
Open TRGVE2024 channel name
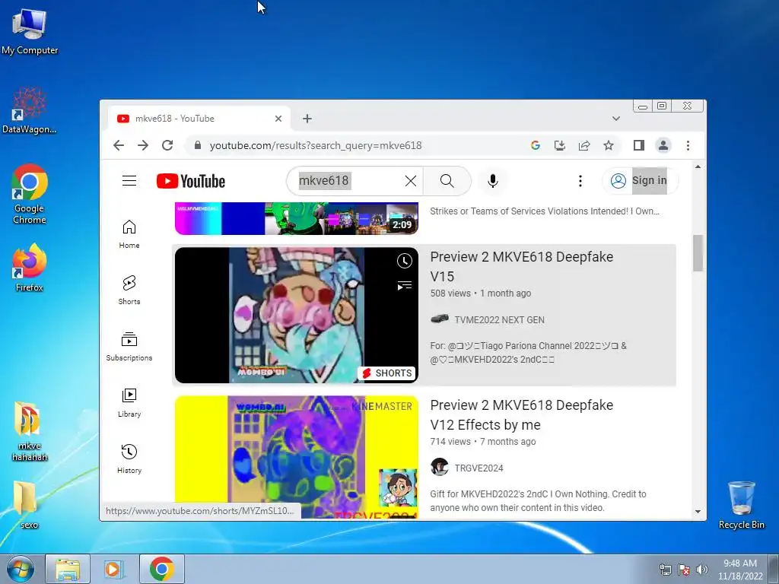479,468
